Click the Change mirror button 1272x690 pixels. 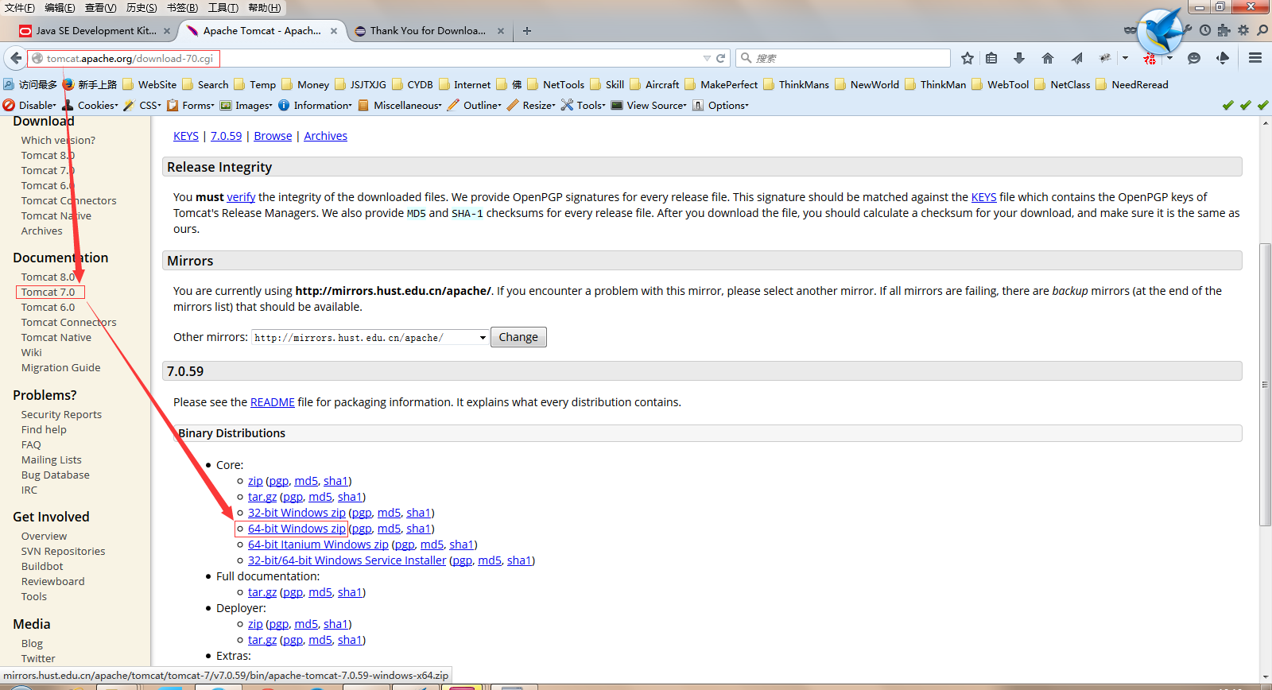click(518, 337)
